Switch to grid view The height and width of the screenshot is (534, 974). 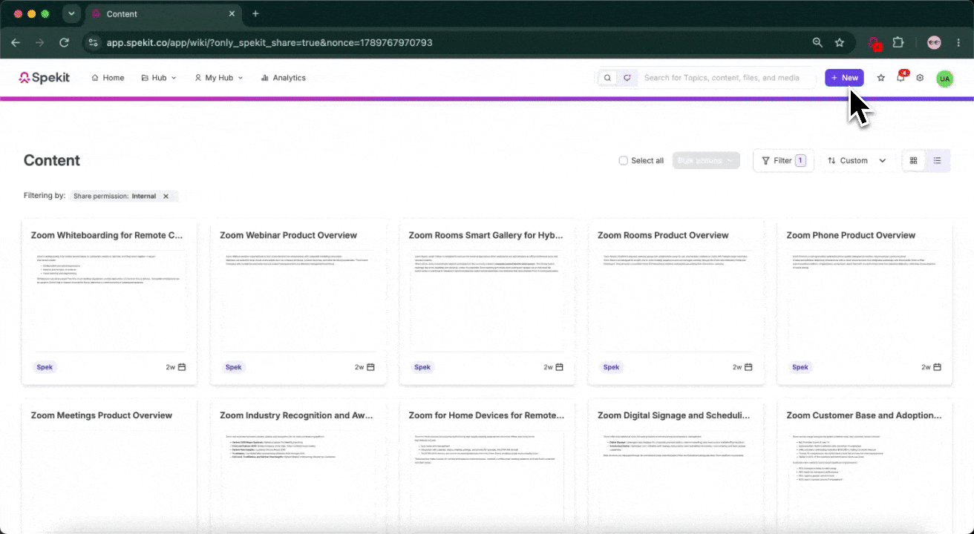[914, 161]
